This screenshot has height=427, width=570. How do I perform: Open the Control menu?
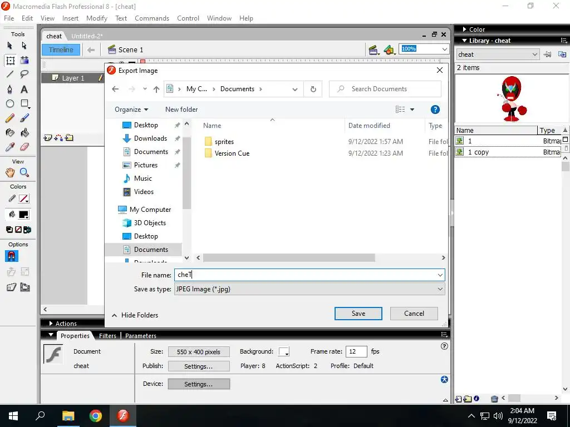pos(188,18)
